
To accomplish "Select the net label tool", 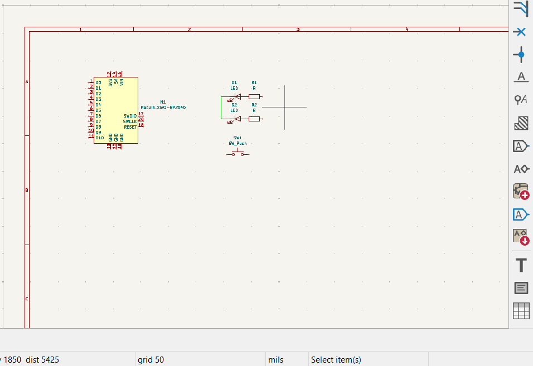I will point(521,77).
